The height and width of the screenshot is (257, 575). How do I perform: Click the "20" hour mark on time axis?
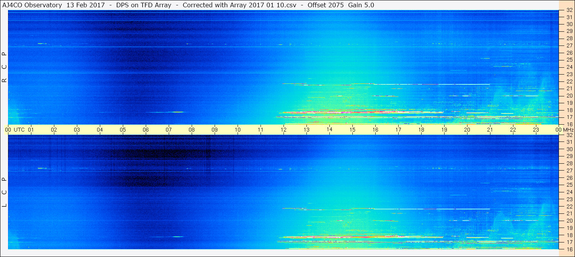[467, 130]
